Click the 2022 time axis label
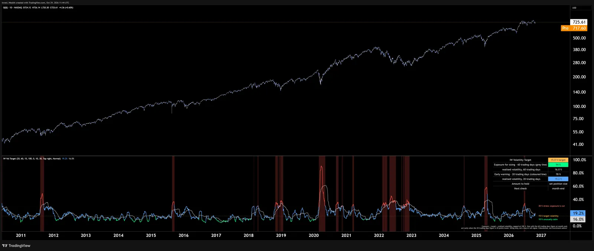Screen dimensions: 594x251 pyautogui.click(x=379, y=235)
